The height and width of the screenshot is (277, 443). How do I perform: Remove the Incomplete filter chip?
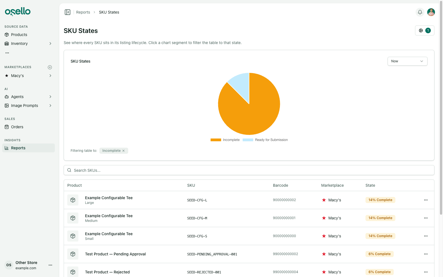click(123, 151)
